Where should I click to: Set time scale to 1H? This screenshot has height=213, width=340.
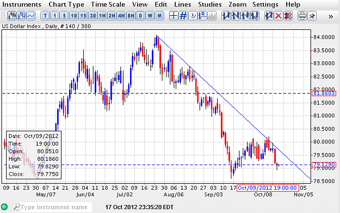pos(102,16)
